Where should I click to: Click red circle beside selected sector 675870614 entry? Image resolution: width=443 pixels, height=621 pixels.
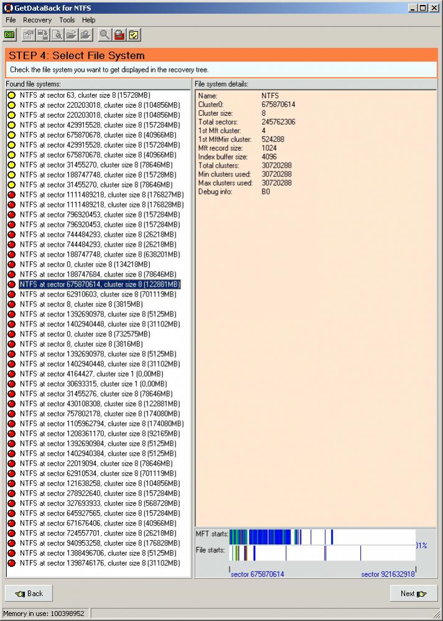pos(11,285)
